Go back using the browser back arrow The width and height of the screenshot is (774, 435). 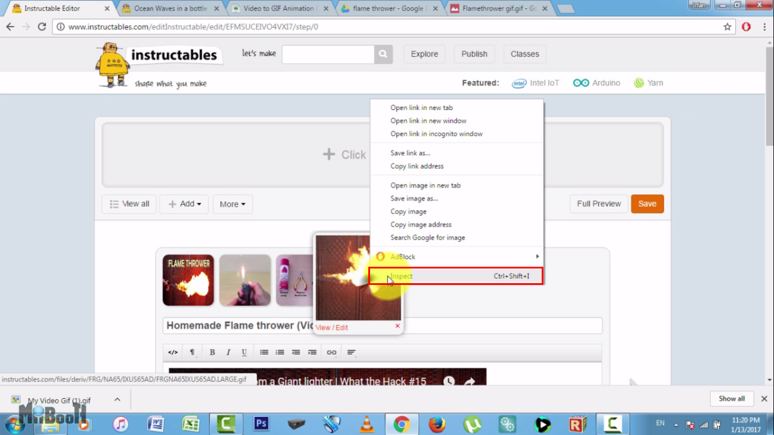tap(10, 27)
